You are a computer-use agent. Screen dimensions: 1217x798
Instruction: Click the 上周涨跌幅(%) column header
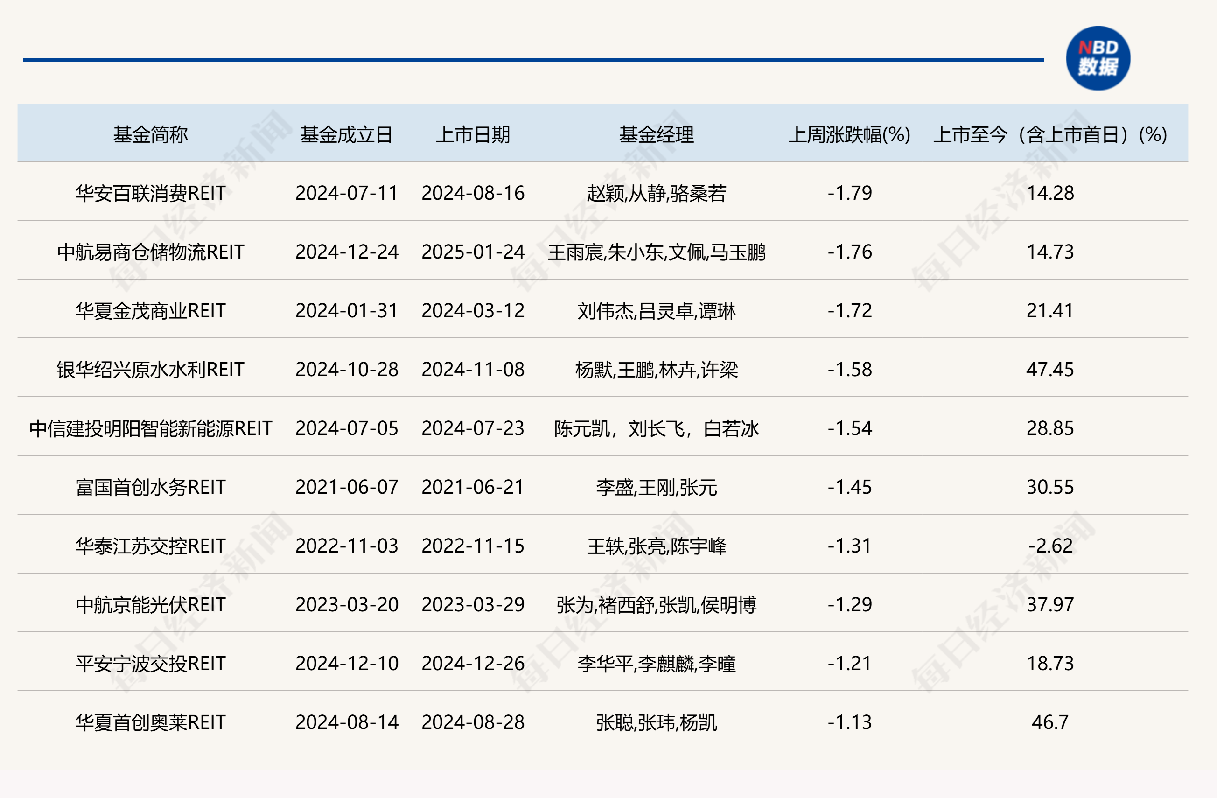tap(849, 135)
